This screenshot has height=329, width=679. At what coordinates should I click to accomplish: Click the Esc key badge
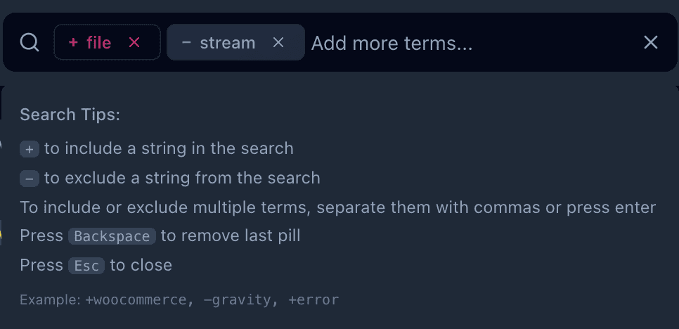coord(86,266)
